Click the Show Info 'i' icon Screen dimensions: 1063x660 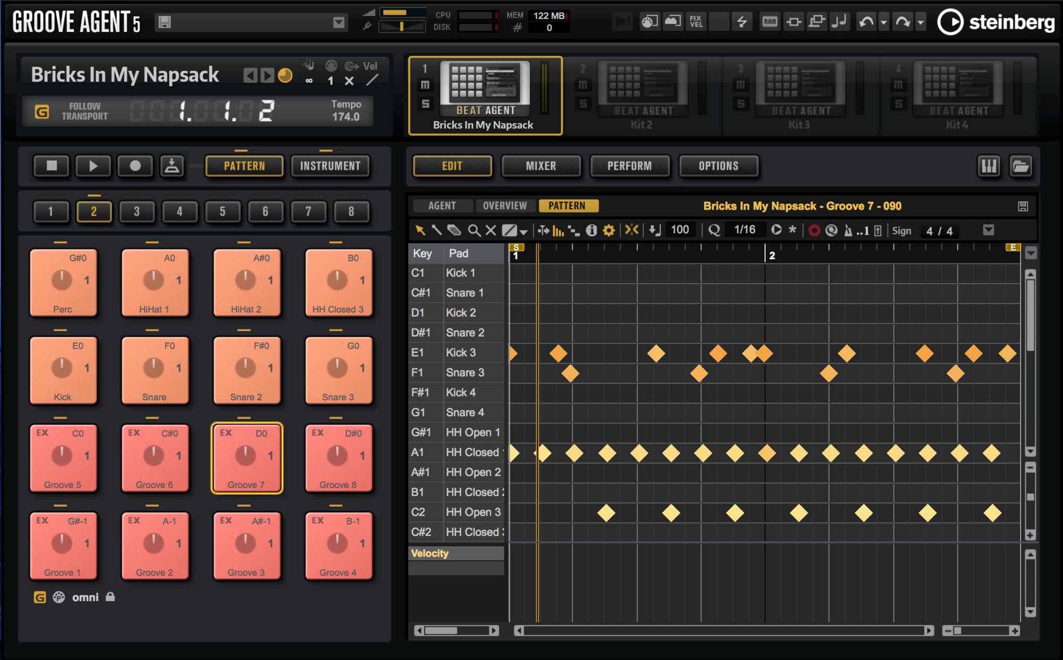(591, 230)
